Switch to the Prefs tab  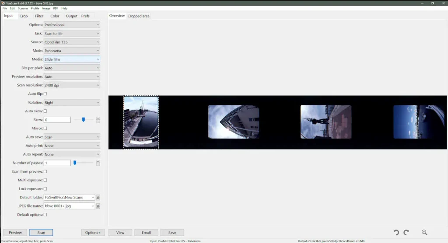(85, 16)
